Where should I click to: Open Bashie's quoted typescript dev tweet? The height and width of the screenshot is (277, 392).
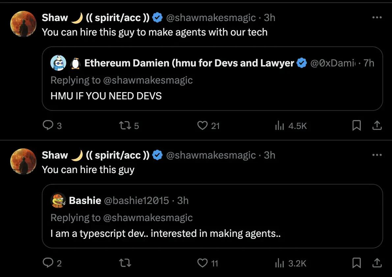coord(212,234)
